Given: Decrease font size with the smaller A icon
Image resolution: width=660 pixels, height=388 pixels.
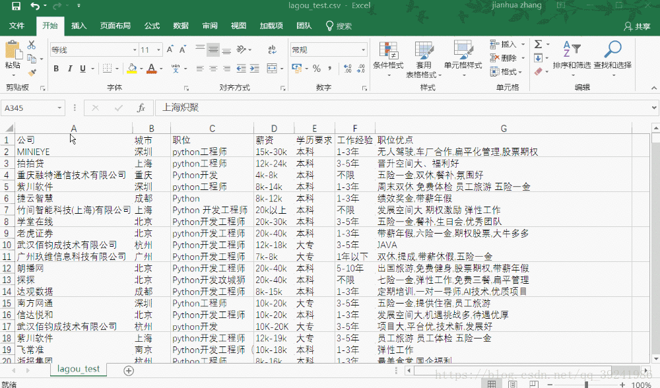Looking at the screenshot, I should (183, 49).
